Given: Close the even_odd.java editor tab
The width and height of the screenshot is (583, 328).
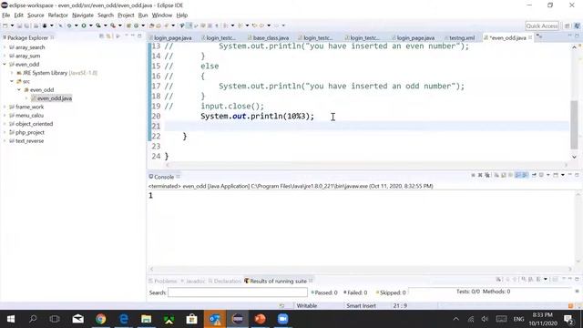Looking at the screenshot, I should pos(530,37).
